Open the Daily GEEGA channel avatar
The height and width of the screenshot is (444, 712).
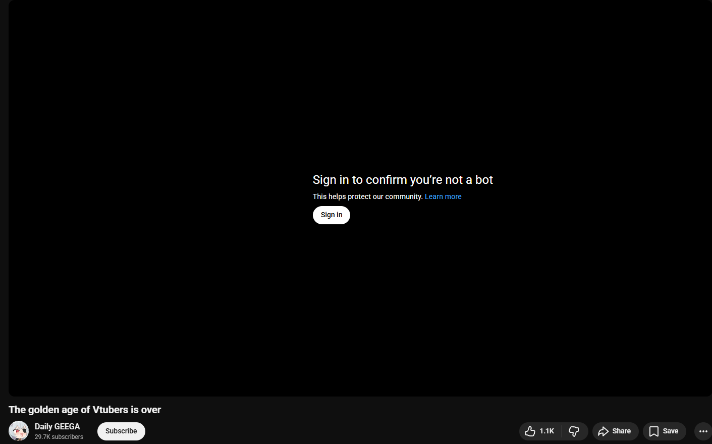click(19, 431)
